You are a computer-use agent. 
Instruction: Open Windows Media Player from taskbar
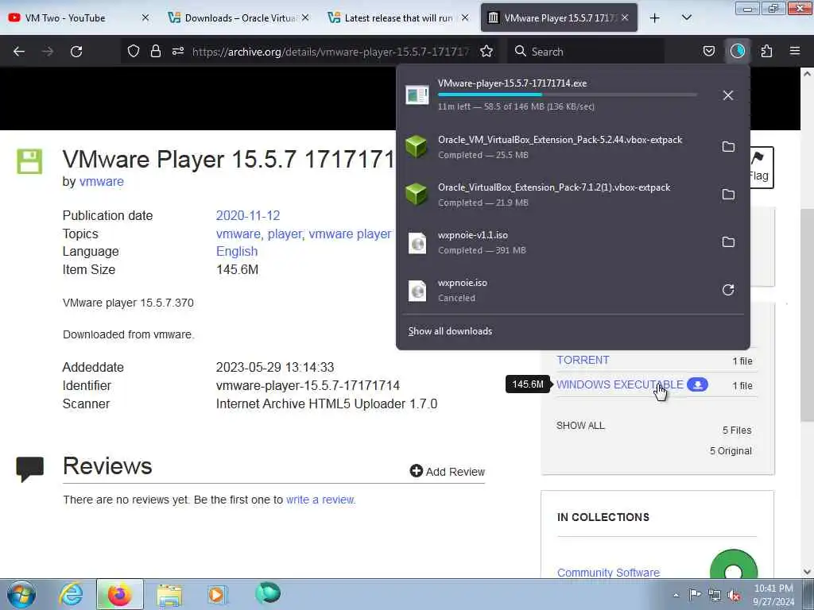217,594
